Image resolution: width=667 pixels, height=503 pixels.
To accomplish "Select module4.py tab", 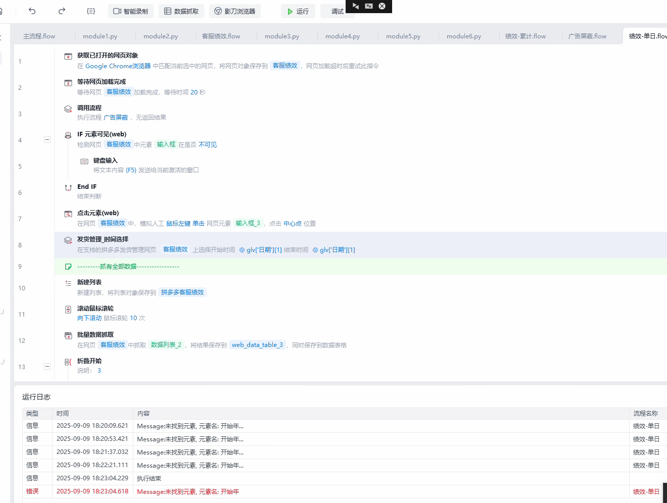I will 343,36.
